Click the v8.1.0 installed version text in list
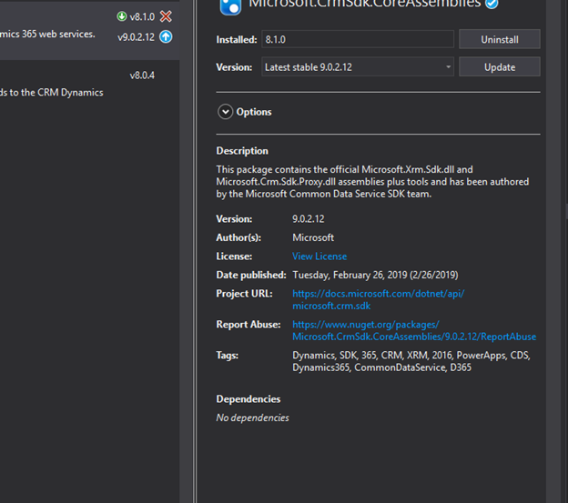 (x=142, y=16)
